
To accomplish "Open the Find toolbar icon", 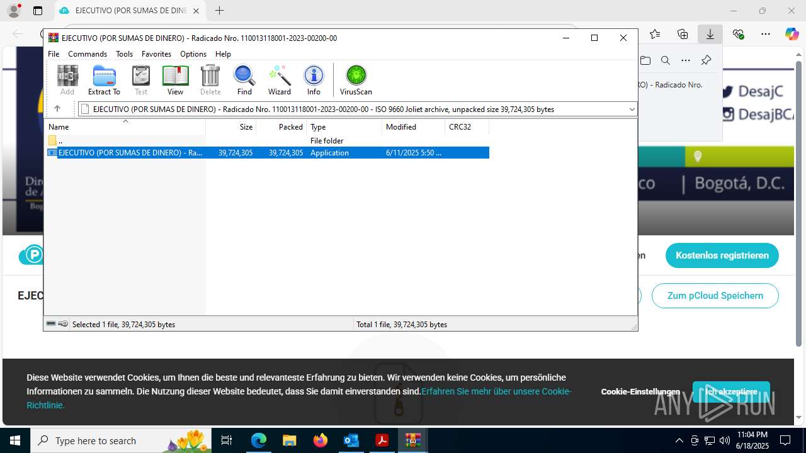I will pos(244,80).
